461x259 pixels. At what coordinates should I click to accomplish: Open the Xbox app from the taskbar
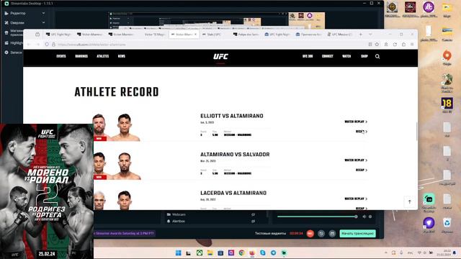pyautogui.click(x=200, y=253)
